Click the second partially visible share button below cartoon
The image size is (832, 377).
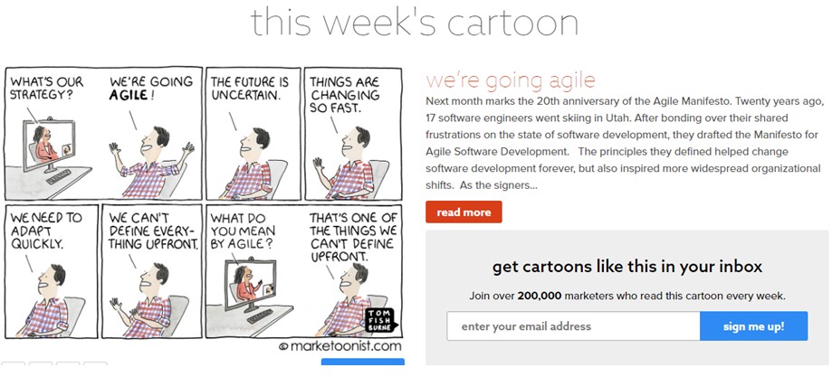click(41, 364)
